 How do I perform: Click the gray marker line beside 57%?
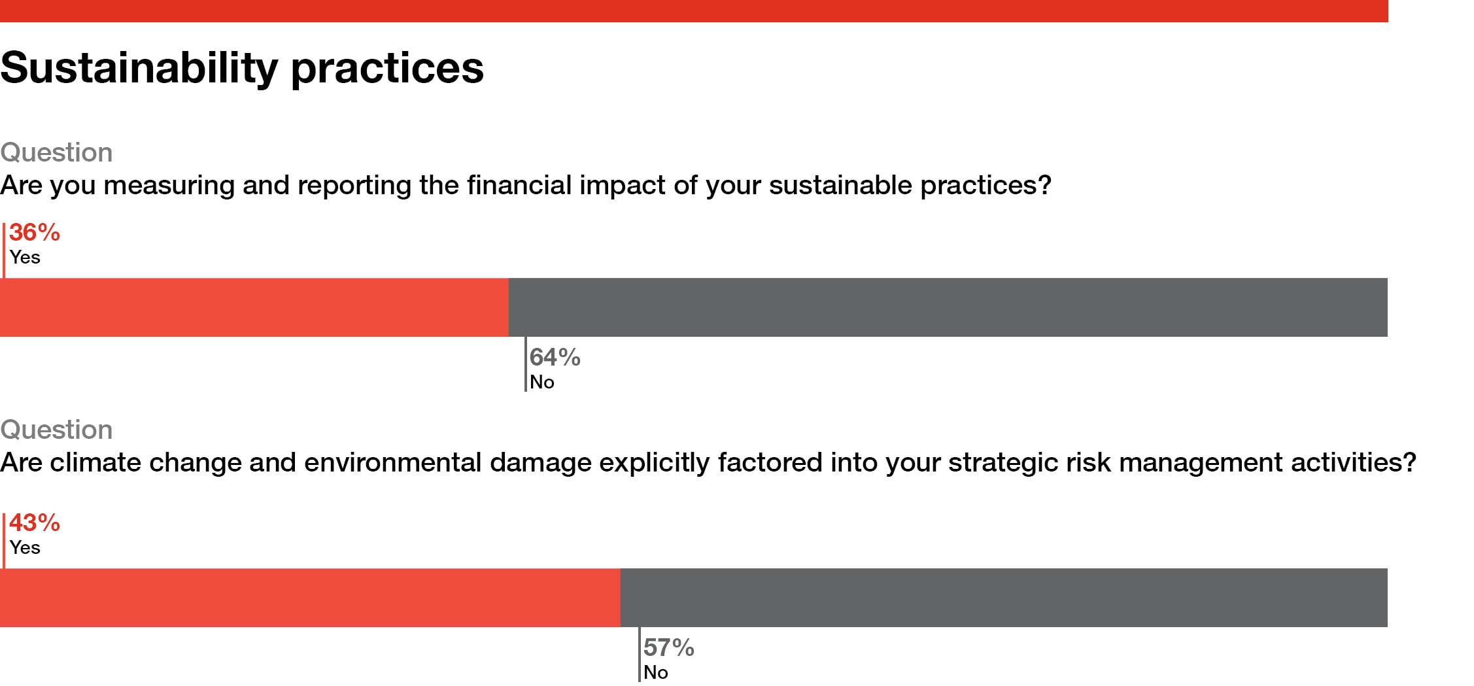(640, 655)
